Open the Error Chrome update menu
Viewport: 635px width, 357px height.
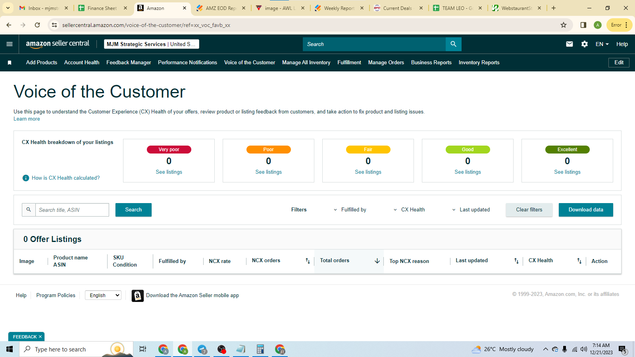[619, 25]
